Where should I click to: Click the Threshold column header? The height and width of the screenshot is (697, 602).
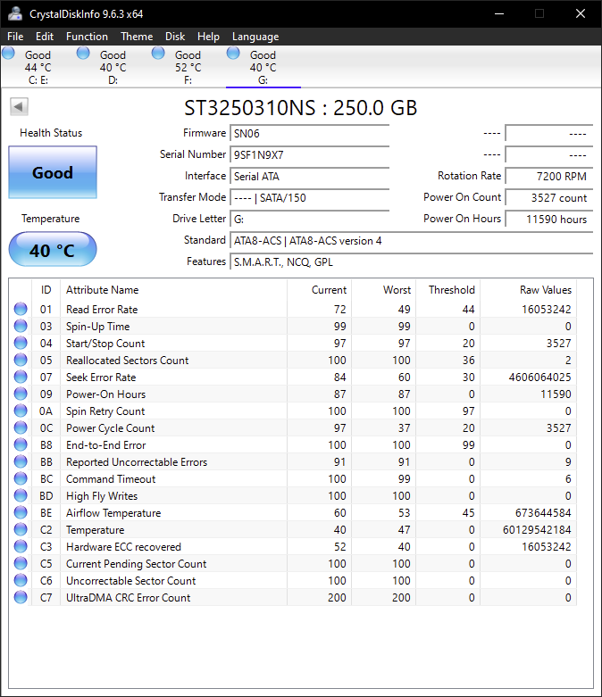447,290
